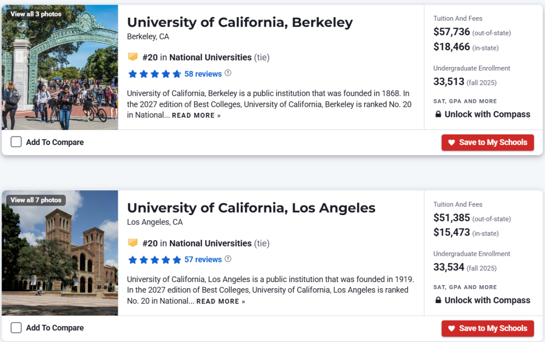This screenshot has height=342, width=545.
Task: Open the 58 reviews link
Action: coord(203,74)
